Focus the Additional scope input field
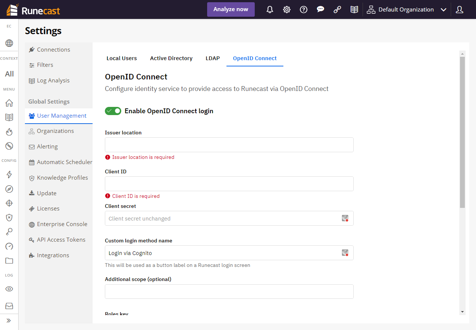 coord(229,291)
